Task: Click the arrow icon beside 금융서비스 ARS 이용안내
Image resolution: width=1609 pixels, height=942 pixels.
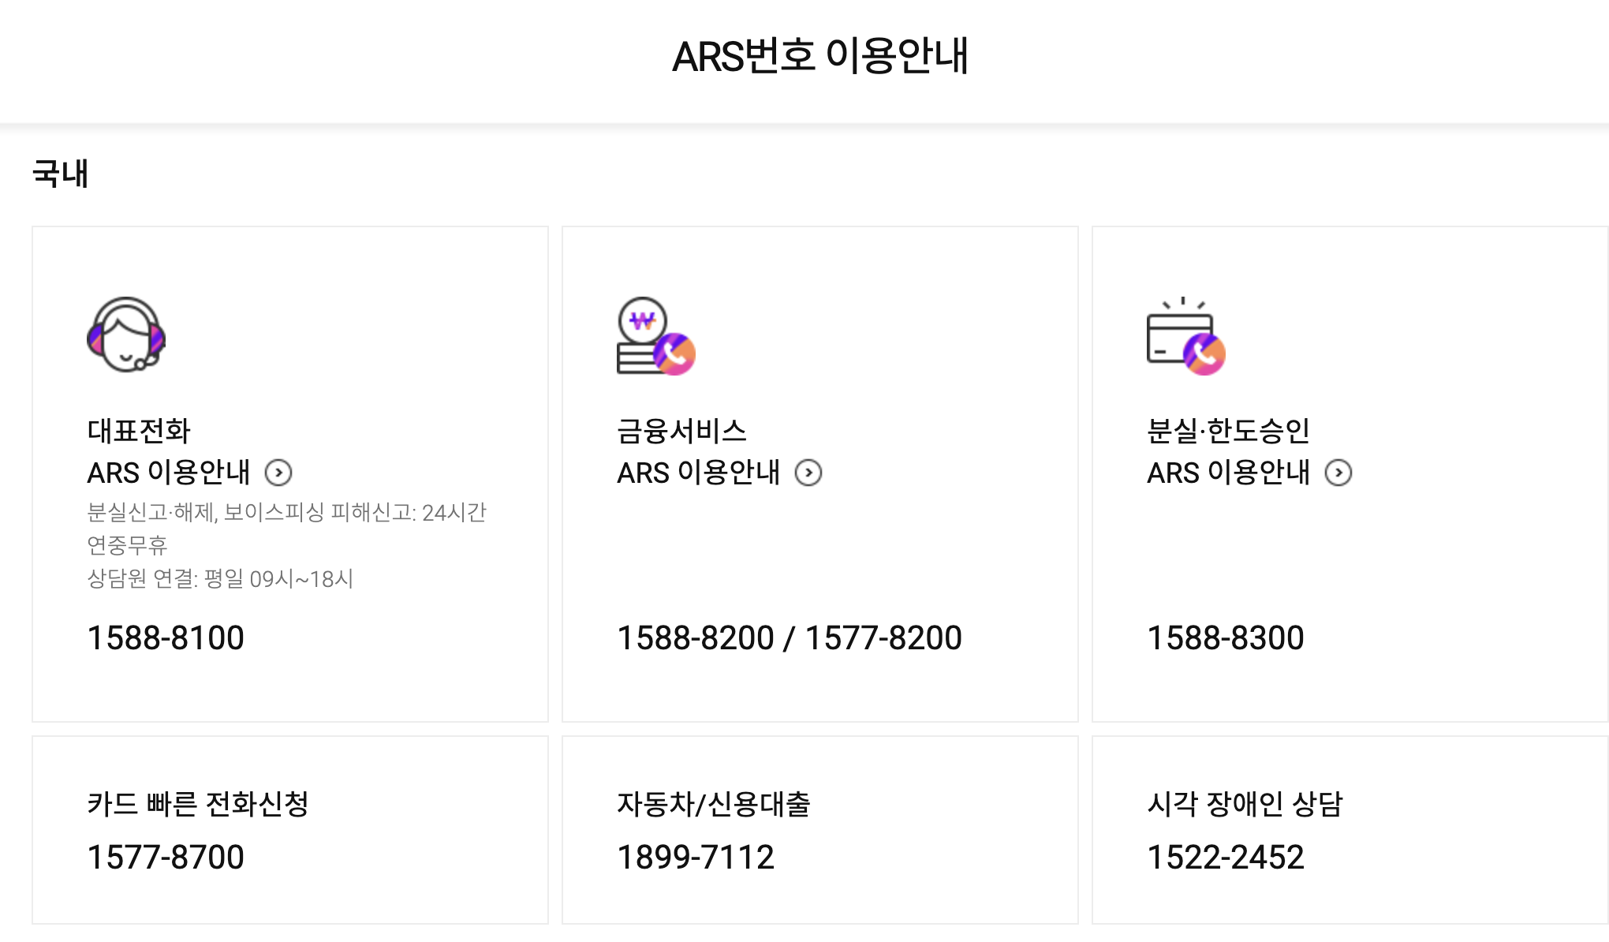Action: click(808, 473)
